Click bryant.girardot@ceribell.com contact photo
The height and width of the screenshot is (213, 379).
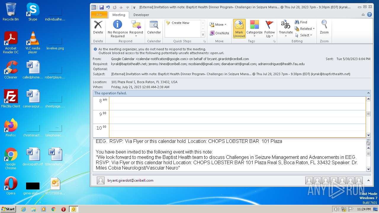(x=101, y=180)
